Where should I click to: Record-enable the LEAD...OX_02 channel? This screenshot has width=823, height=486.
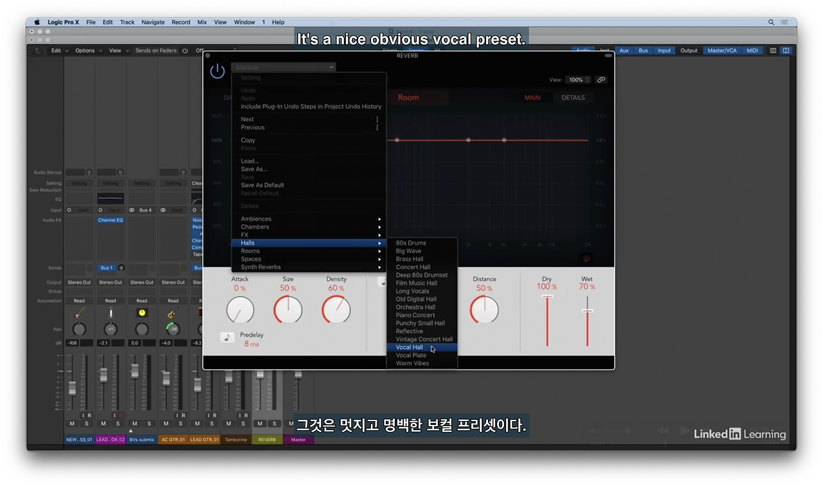click(x=120, y=415)
